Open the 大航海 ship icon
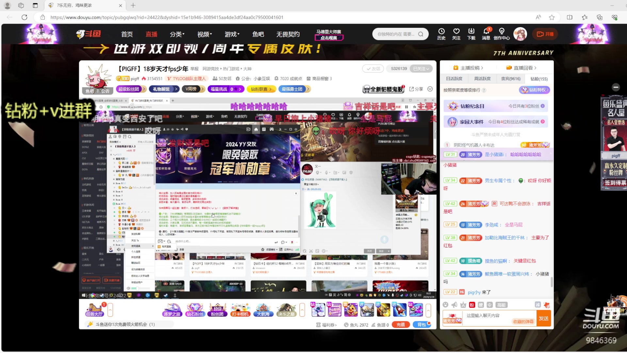 pos(263,310)
